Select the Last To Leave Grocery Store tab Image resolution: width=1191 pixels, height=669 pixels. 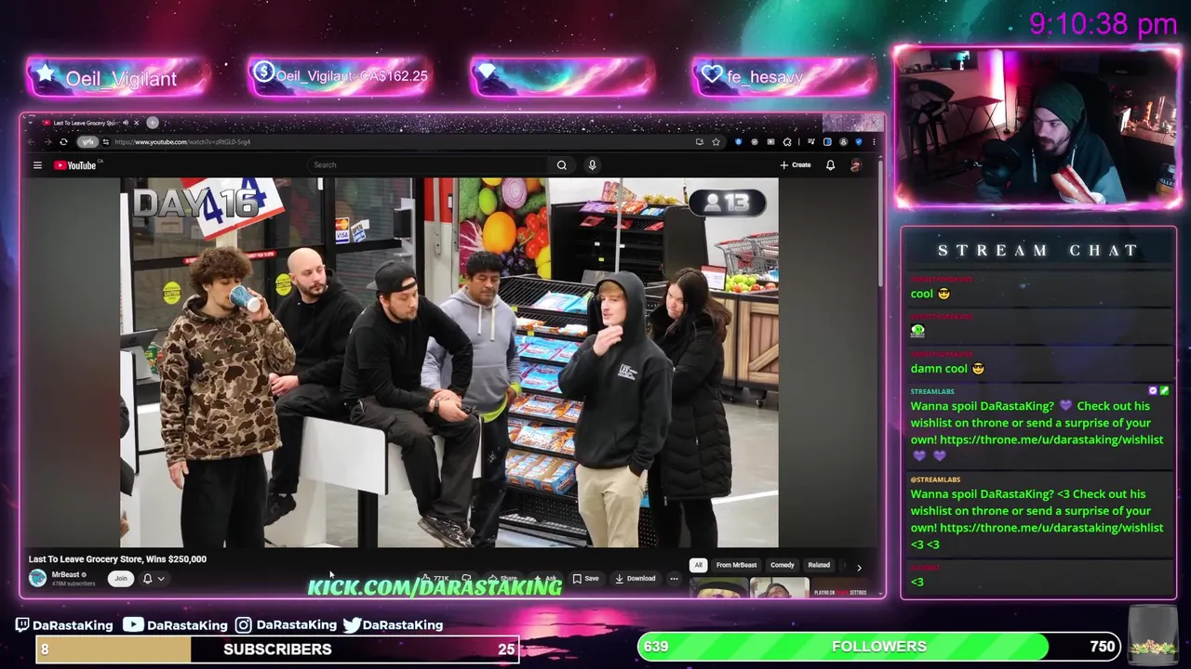(86, 123)
